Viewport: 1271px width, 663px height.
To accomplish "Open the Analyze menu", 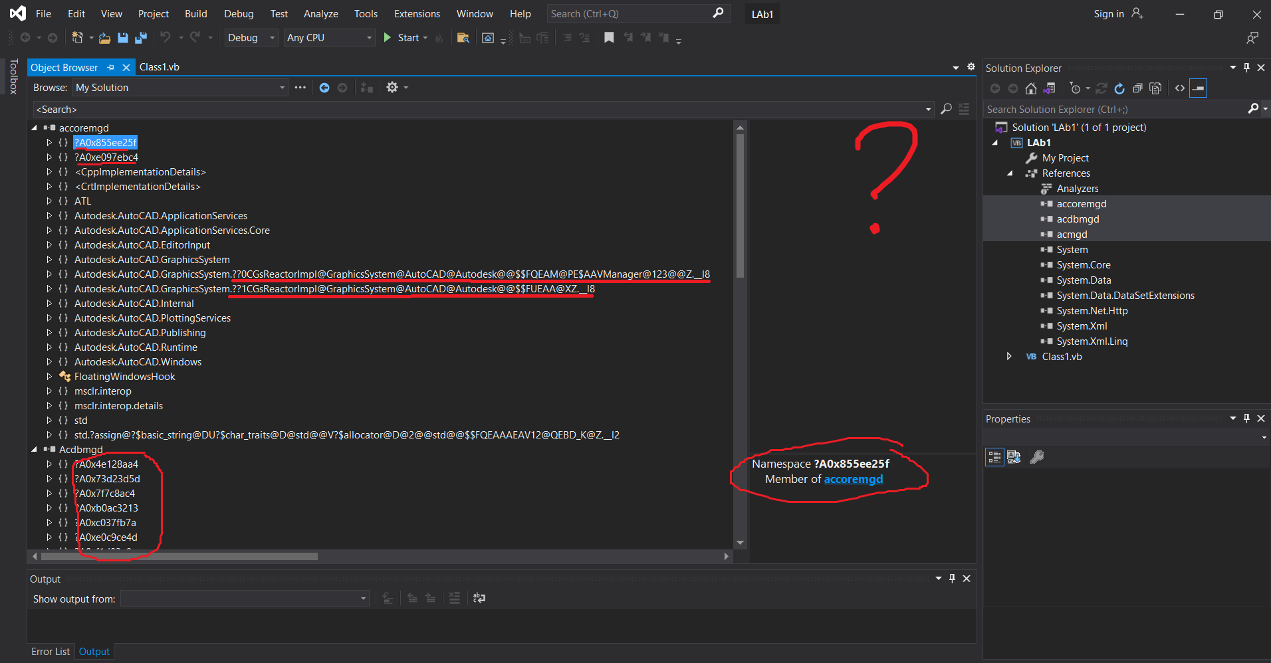I will 321,14.
